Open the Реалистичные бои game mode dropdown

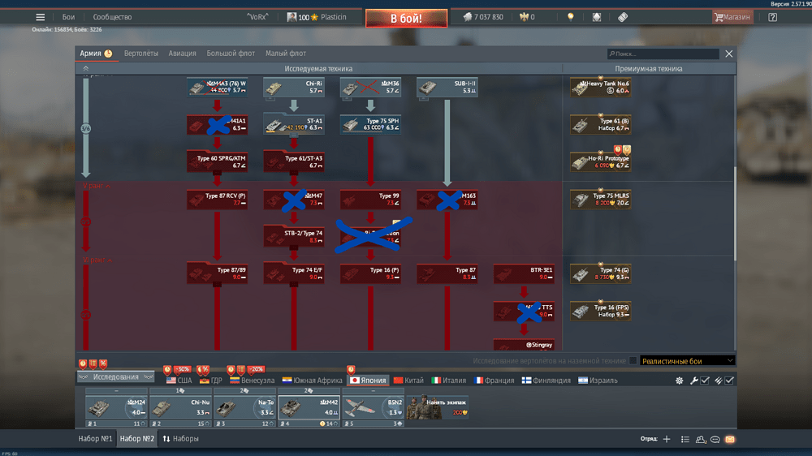[687, 361]
